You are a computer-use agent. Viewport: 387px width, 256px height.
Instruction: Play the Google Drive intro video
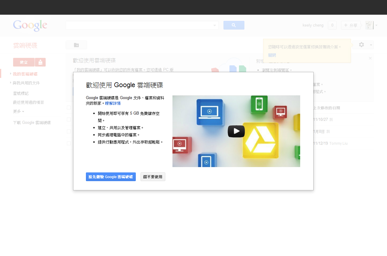[236, 131]
